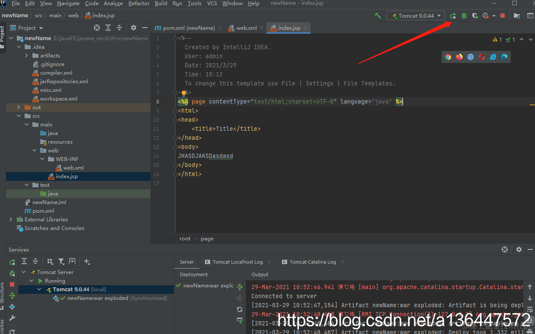The height and width of the screenshot is (334, 535).
Task: Open index.jsp in Firefox
Action: [x=459, y=57]
